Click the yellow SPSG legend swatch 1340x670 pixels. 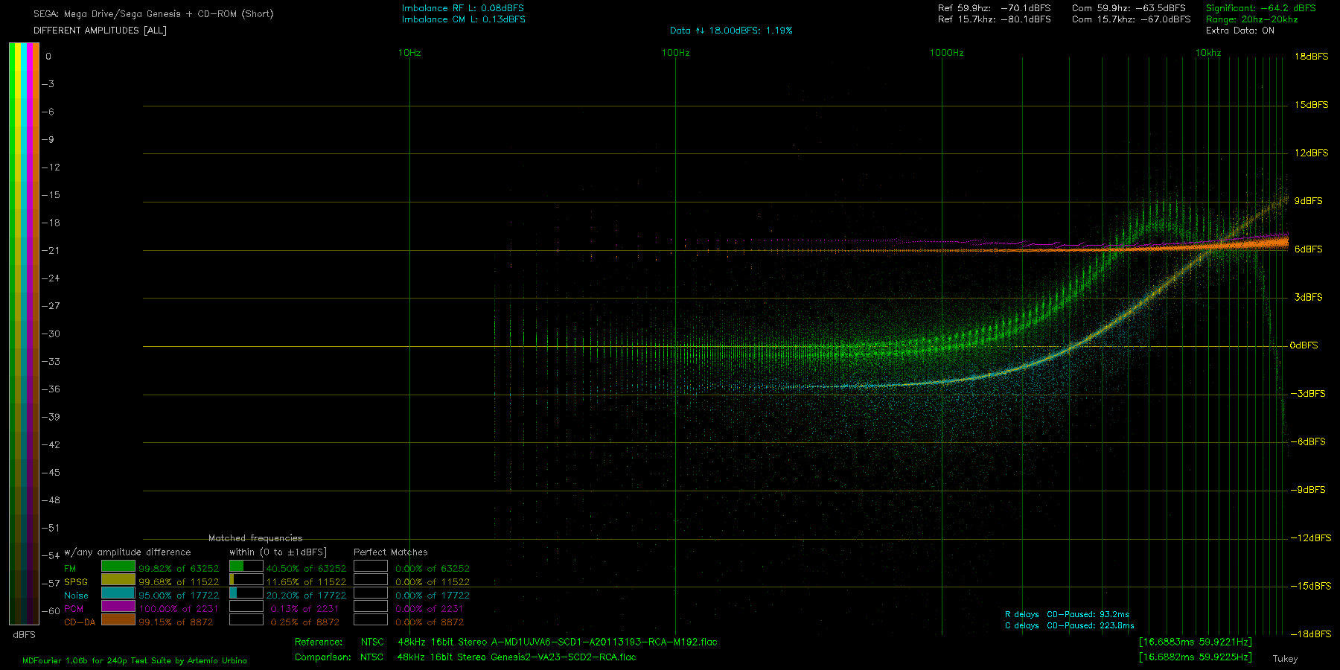pos(118,580)
